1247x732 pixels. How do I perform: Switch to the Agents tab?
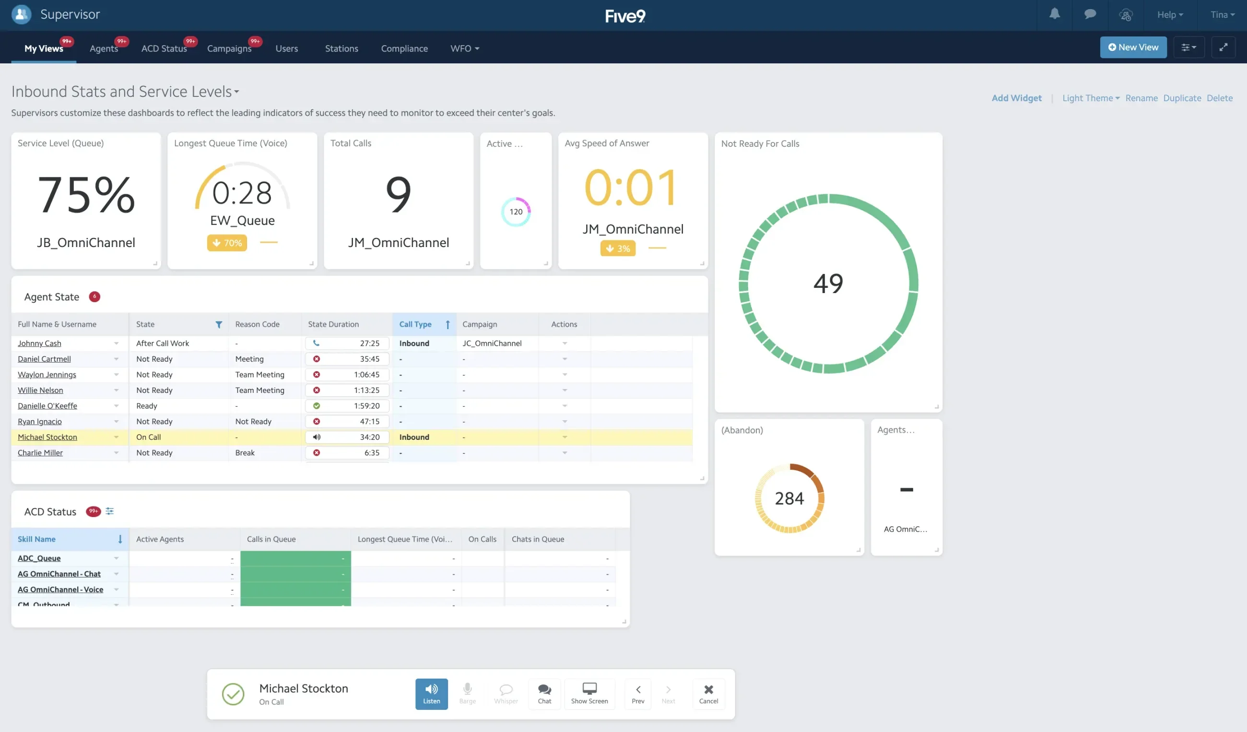(x=104, y=48)
